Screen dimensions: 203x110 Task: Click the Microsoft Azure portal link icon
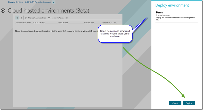(49, 18)
